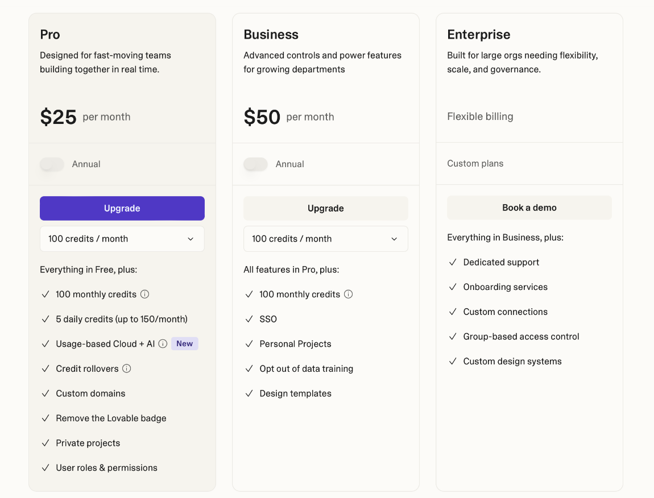The height and width of the screenshot is (498, 654).
Task: Click info icon beside Usage-based Cloud + AI
Action: pyautogui.click(x=163, y=344)
